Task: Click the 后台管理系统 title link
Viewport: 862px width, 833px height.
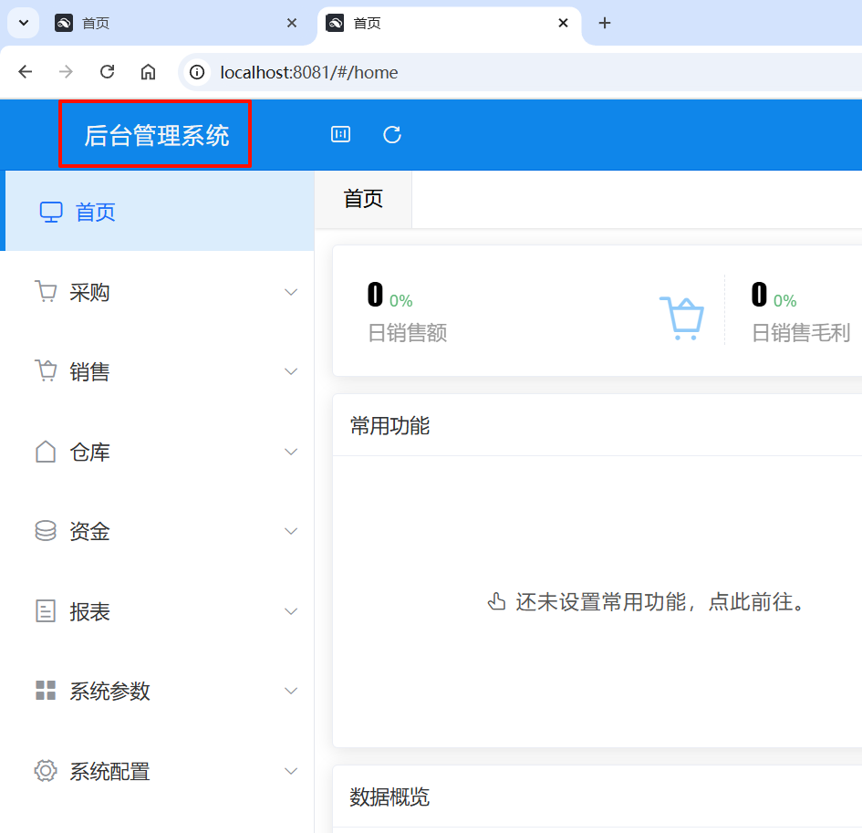Action: 156,136
